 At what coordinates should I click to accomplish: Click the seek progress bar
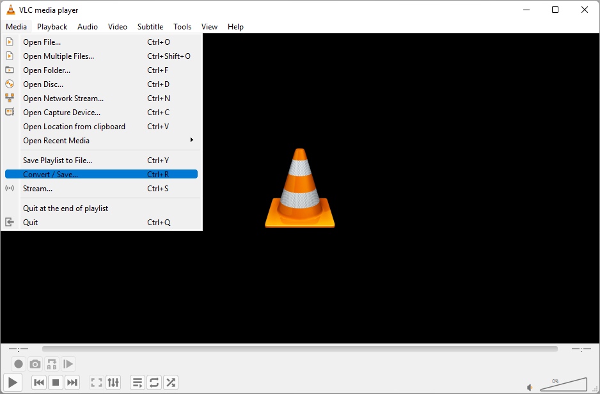[x=299, y=349]
